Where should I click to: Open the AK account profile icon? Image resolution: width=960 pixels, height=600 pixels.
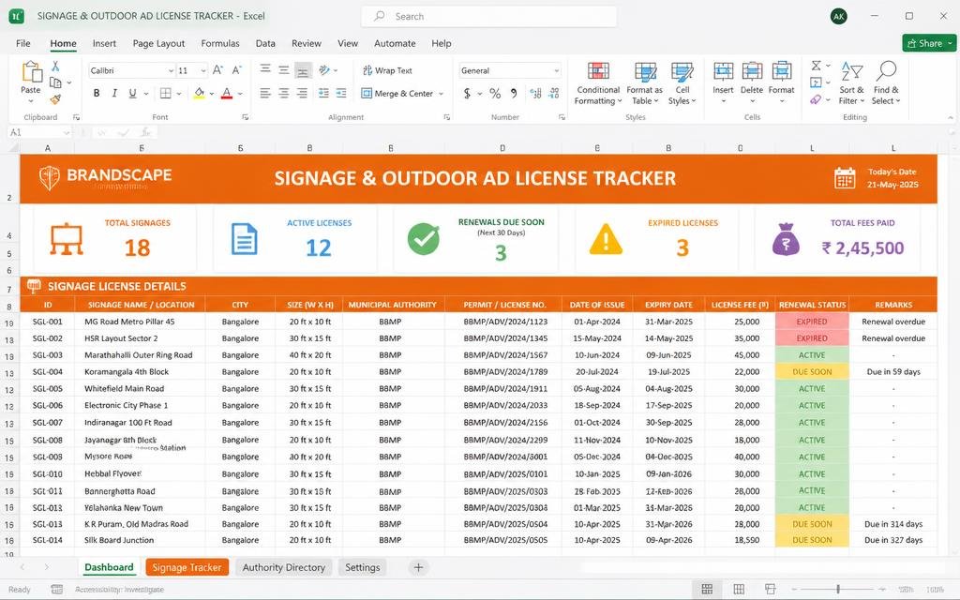tap(839, 17)
